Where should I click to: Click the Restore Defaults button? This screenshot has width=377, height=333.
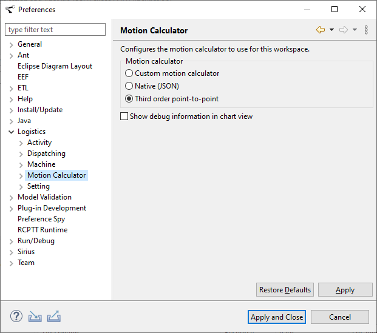(x=285, y=290)
